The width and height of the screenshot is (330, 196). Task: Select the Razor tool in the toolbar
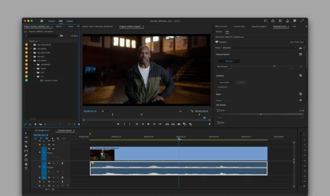click(x=26, y=146)
